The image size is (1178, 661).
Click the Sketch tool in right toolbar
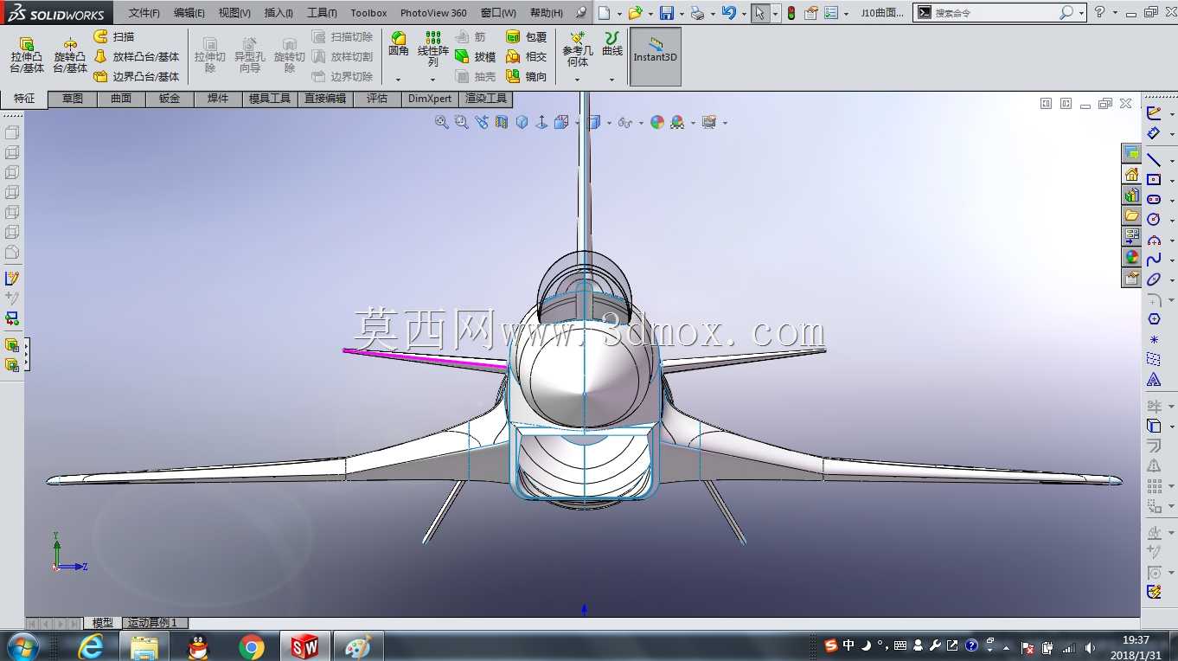pos(1154,112)
